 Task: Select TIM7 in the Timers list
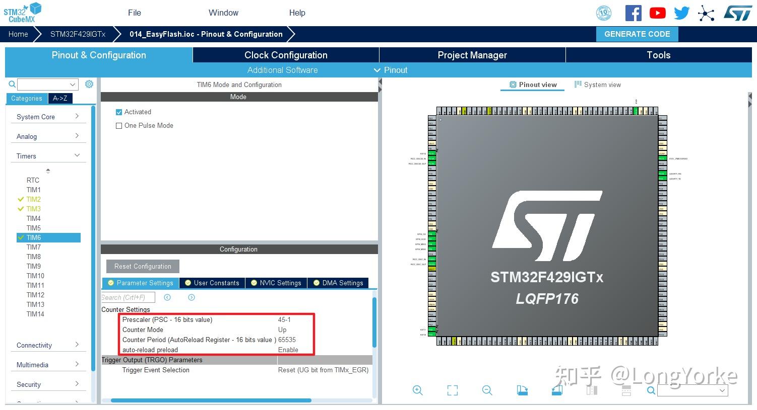[x=33, y=247]
